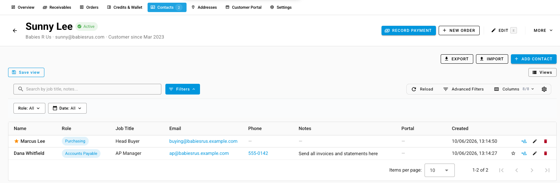Image resolution: width=560 pixels, height=183 pixels.
Task: Sort by the Name column header
Action: [x=20, y=129]
